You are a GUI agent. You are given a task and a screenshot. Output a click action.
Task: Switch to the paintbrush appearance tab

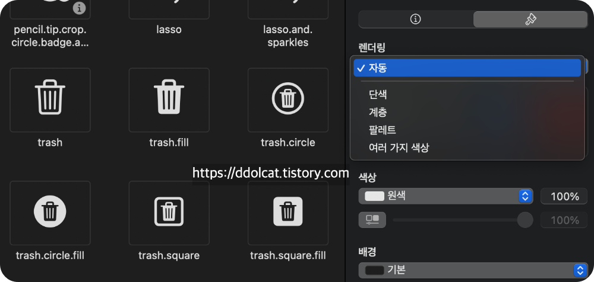point(530,20)
